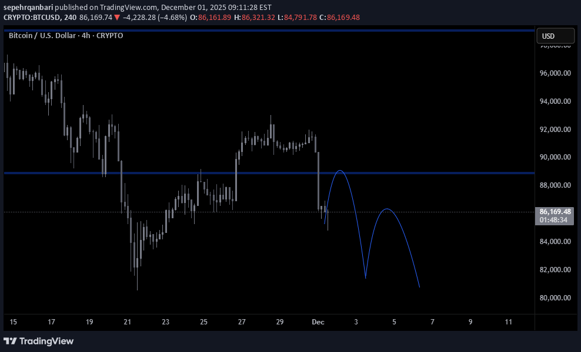Select the 27 date label on time axis

click(x=242, y=322)
